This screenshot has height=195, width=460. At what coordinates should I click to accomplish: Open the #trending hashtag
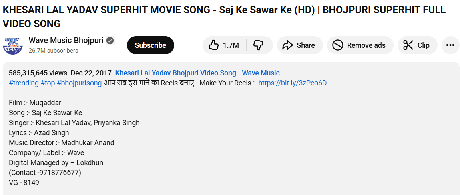(x=24, y=83)
